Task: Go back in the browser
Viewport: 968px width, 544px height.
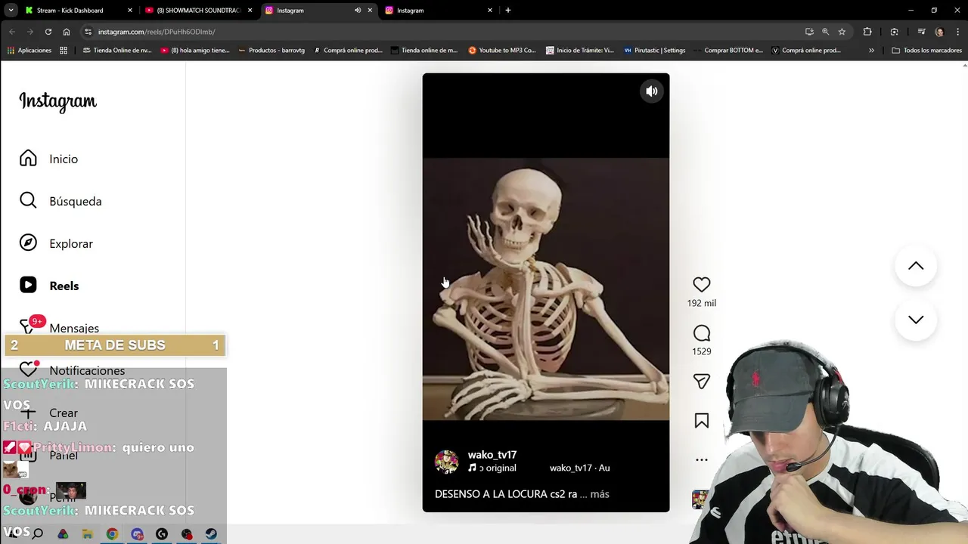Action: [x=12, y=32]
